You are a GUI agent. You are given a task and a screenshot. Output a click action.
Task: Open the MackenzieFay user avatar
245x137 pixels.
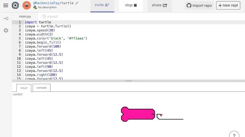[x=27, y=5]
